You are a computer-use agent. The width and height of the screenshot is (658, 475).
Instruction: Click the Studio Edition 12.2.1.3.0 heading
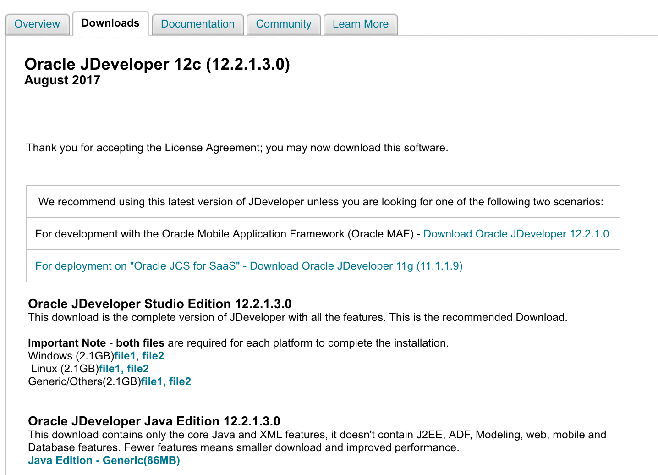(160, 304)
